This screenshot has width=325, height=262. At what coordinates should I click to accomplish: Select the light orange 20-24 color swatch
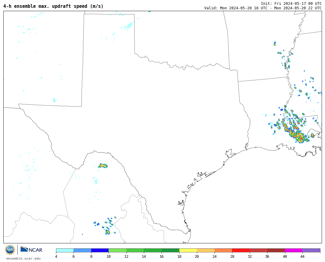tap(206, 250)
